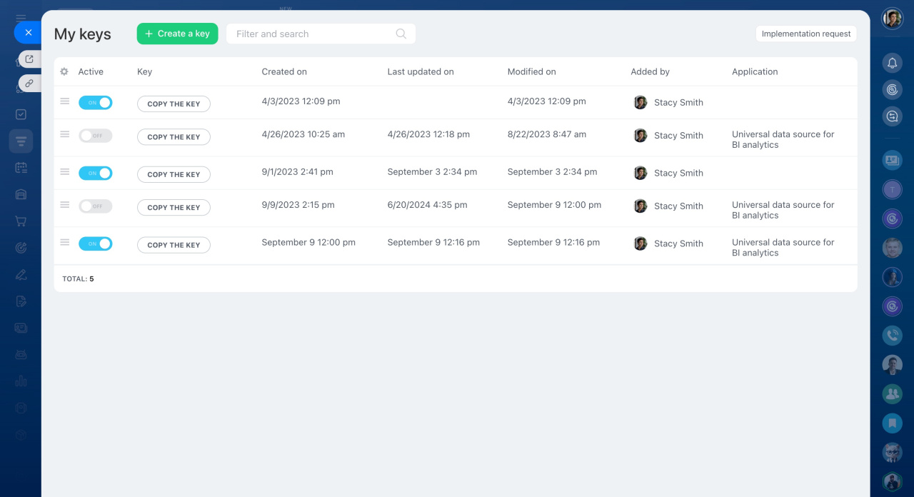Open panel in new window icon
The height and width of the screenshot is (497, 914).
(x=29, y=59)
